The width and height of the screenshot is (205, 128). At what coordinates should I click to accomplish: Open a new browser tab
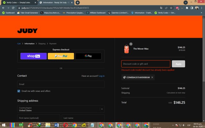[78, 3]
